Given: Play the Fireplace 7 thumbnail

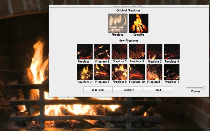Looking at the screenshot, I should tap(85, 72).
